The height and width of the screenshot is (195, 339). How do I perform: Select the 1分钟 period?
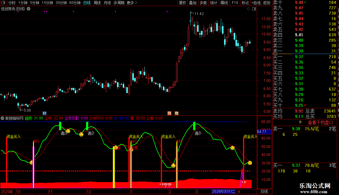23,3
